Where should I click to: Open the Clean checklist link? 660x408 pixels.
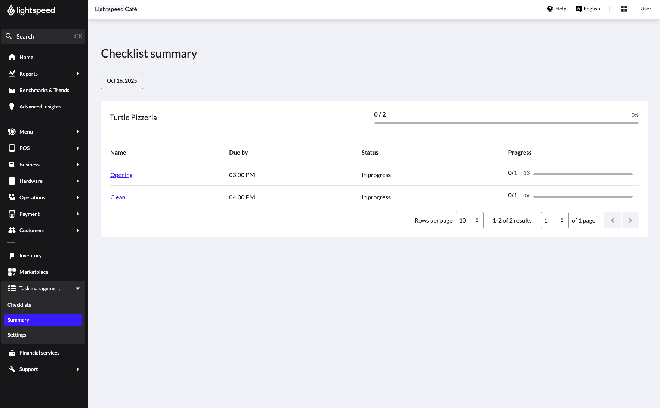(117, 197)
